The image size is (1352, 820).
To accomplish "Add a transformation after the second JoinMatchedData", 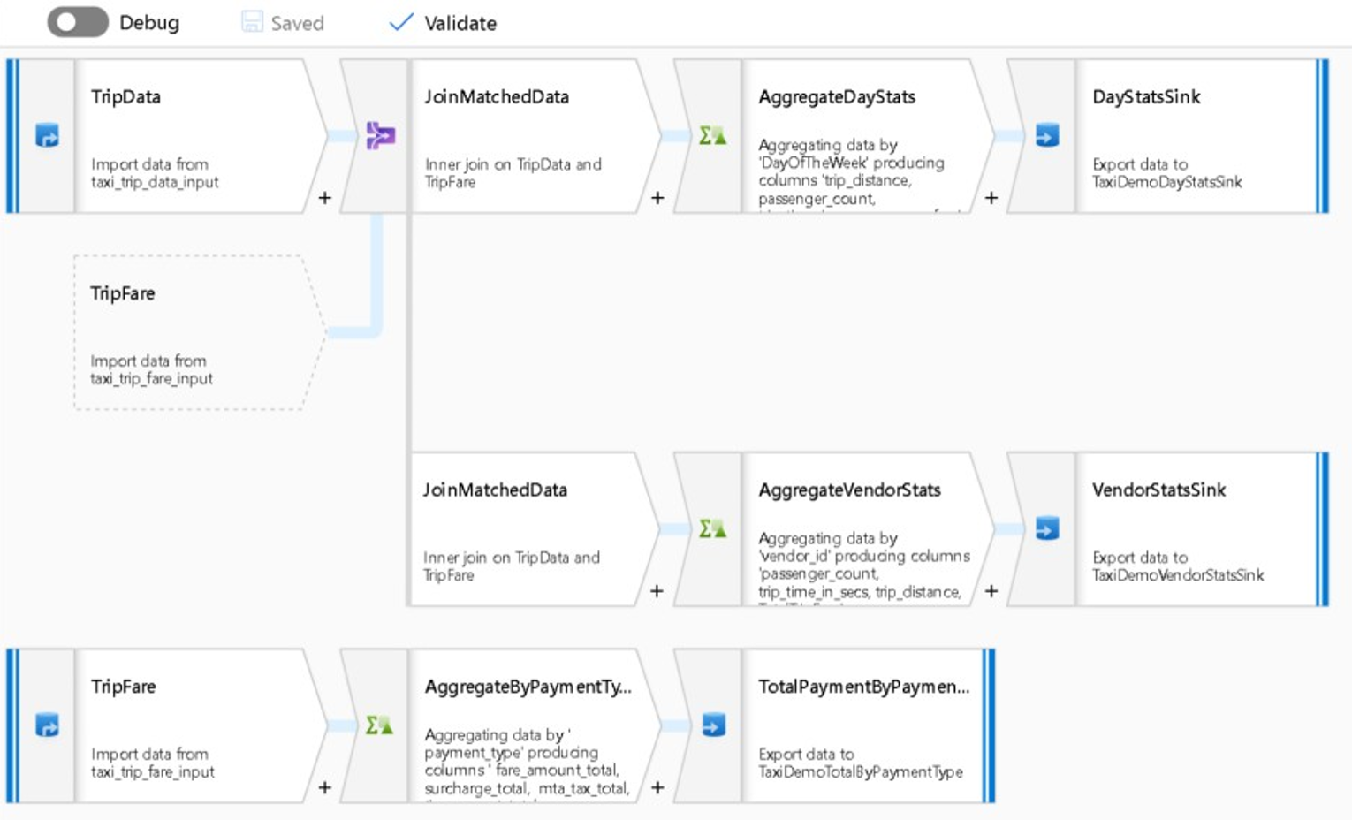I will 657,591.
